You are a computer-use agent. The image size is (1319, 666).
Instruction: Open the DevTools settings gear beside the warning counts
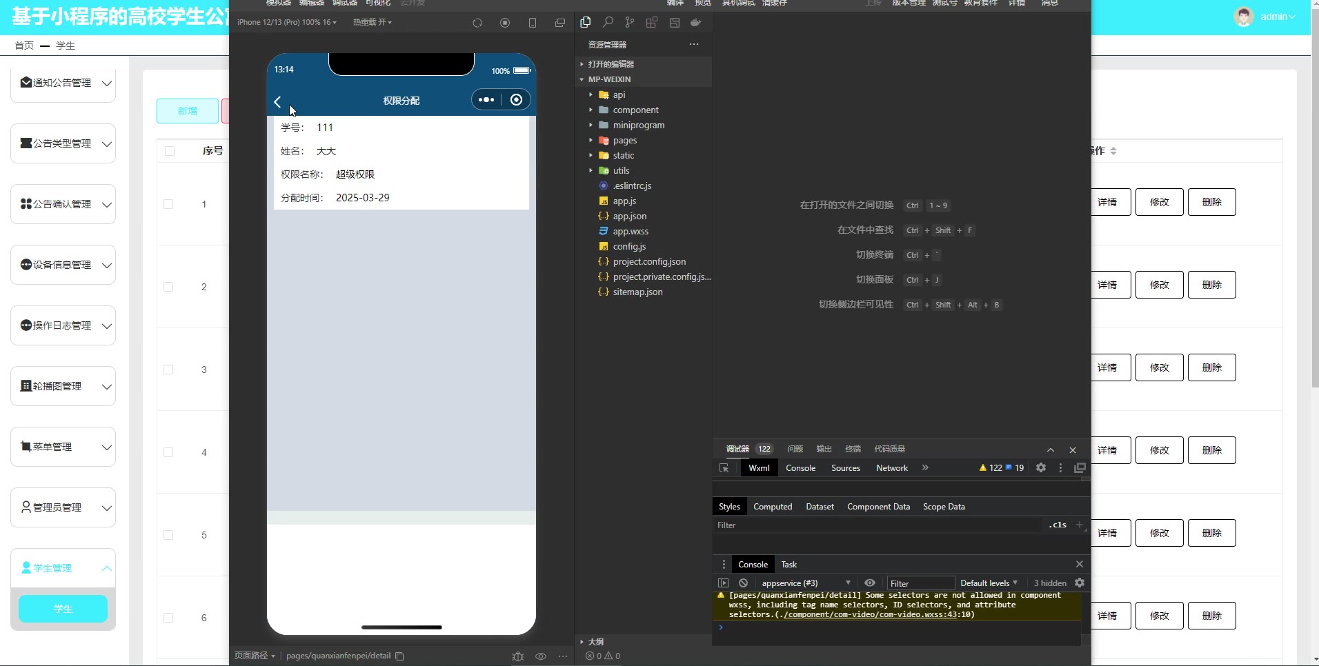coord(1041,468)
